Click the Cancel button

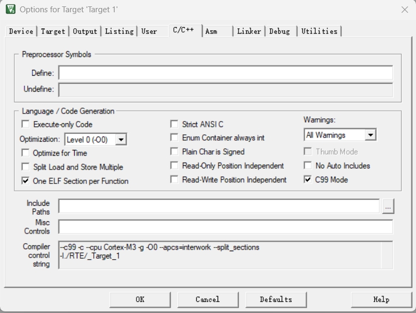pos(208,300)
